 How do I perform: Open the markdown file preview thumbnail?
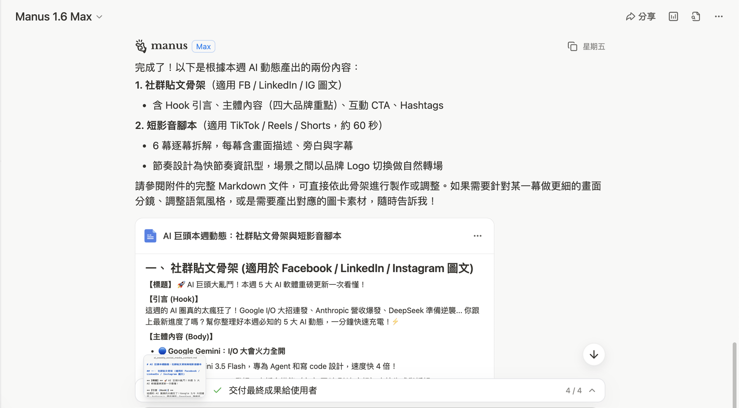175,376
